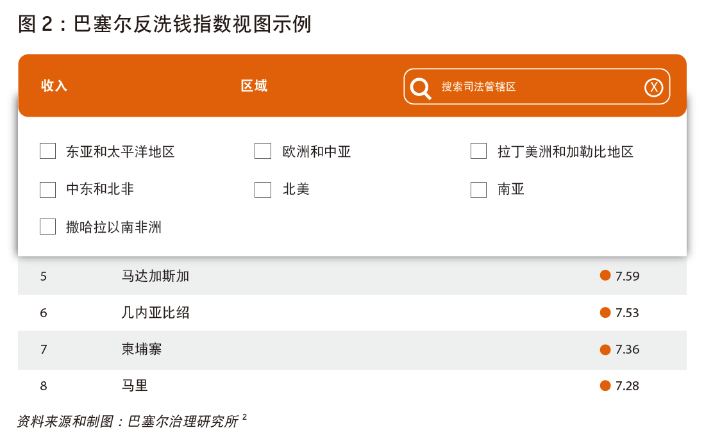Click the 柬埔寨 country row
The height and width of the screenshot is (446, 704).
tap(142, 349)
